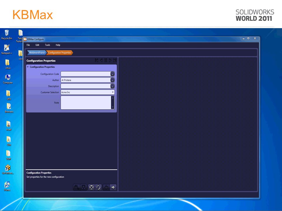Open the Tools menu
The image size is (282, 211).
(48, 45)
